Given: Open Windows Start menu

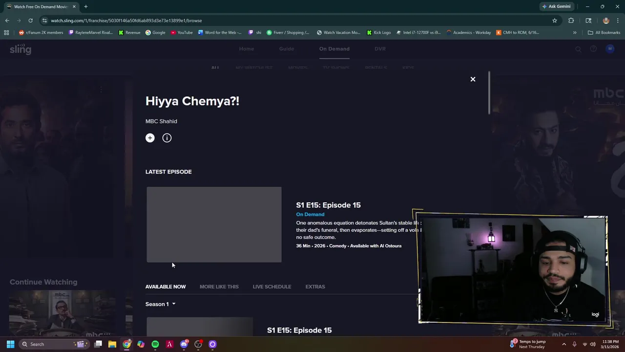Looking at the screenshot, I should tap(10, 344).
